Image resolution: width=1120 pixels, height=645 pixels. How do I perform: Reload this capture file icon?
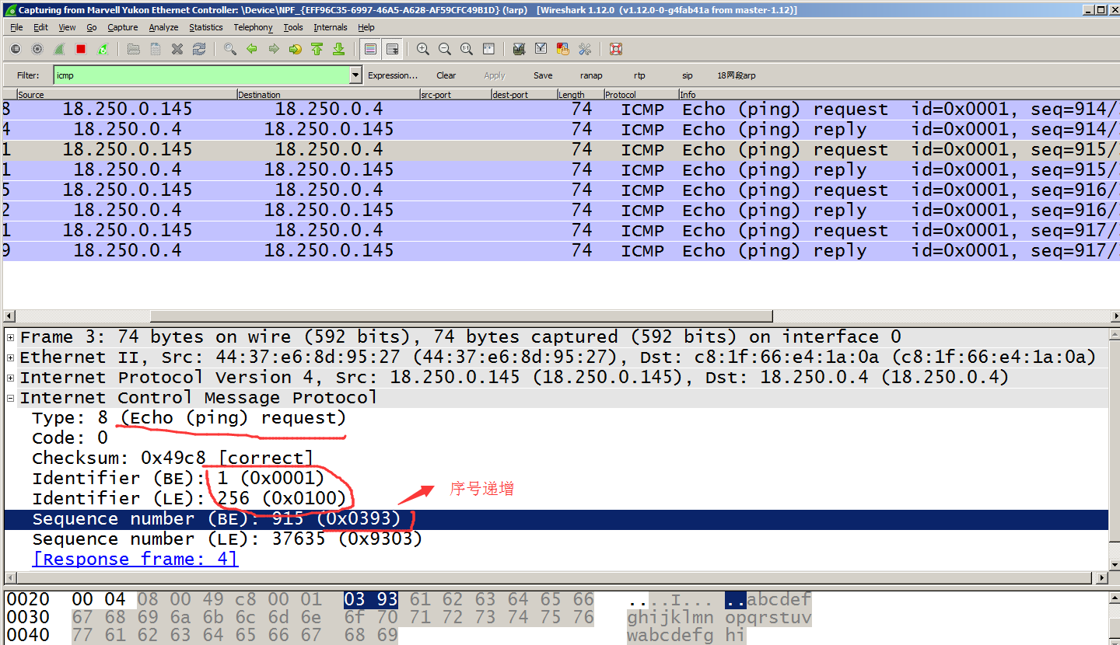point(199,49)
